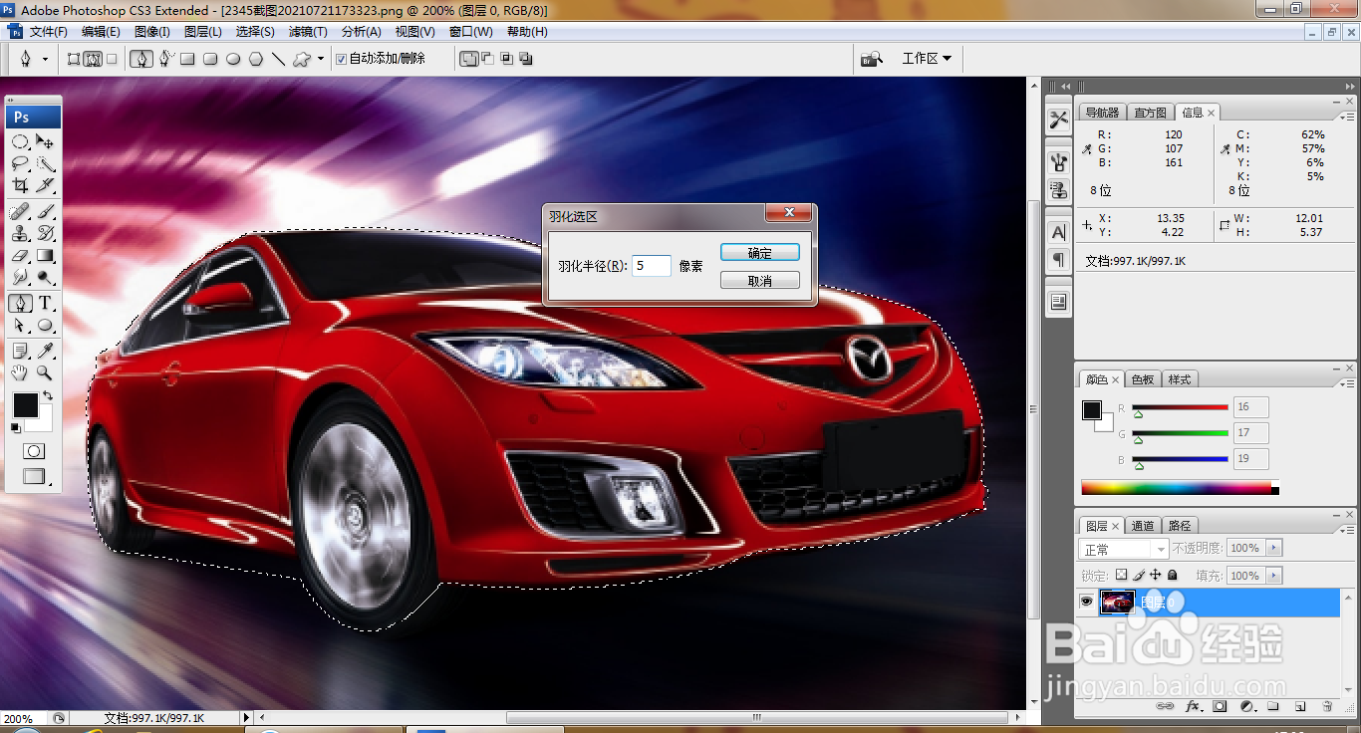Toggle lock image pixels brush icon

pos(1138,576)
